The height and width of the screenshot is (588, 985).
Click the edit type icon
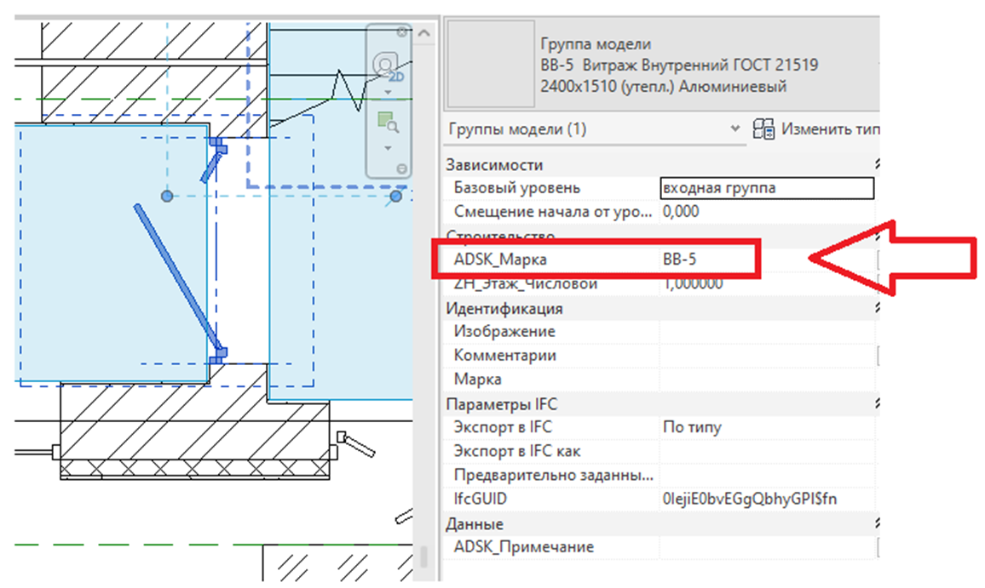[x=763, y=129]
